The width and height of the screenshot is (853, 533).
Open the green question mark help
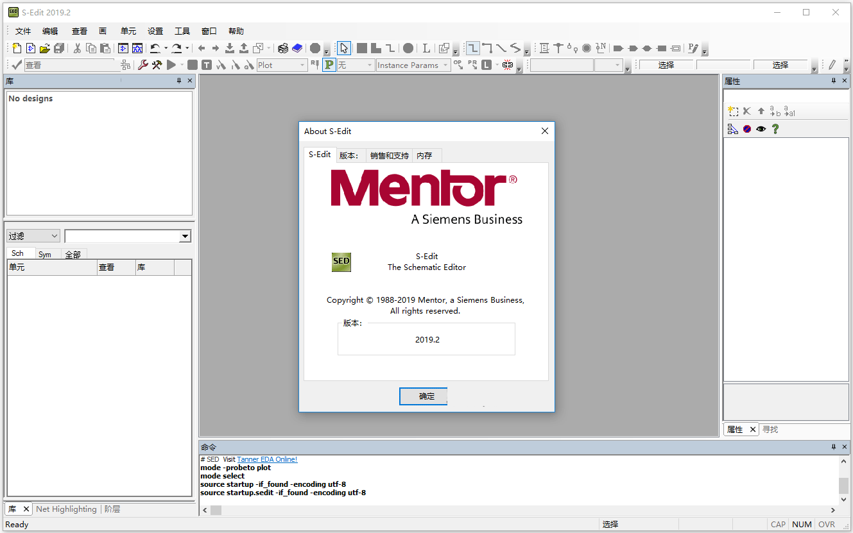pos(775,129)
